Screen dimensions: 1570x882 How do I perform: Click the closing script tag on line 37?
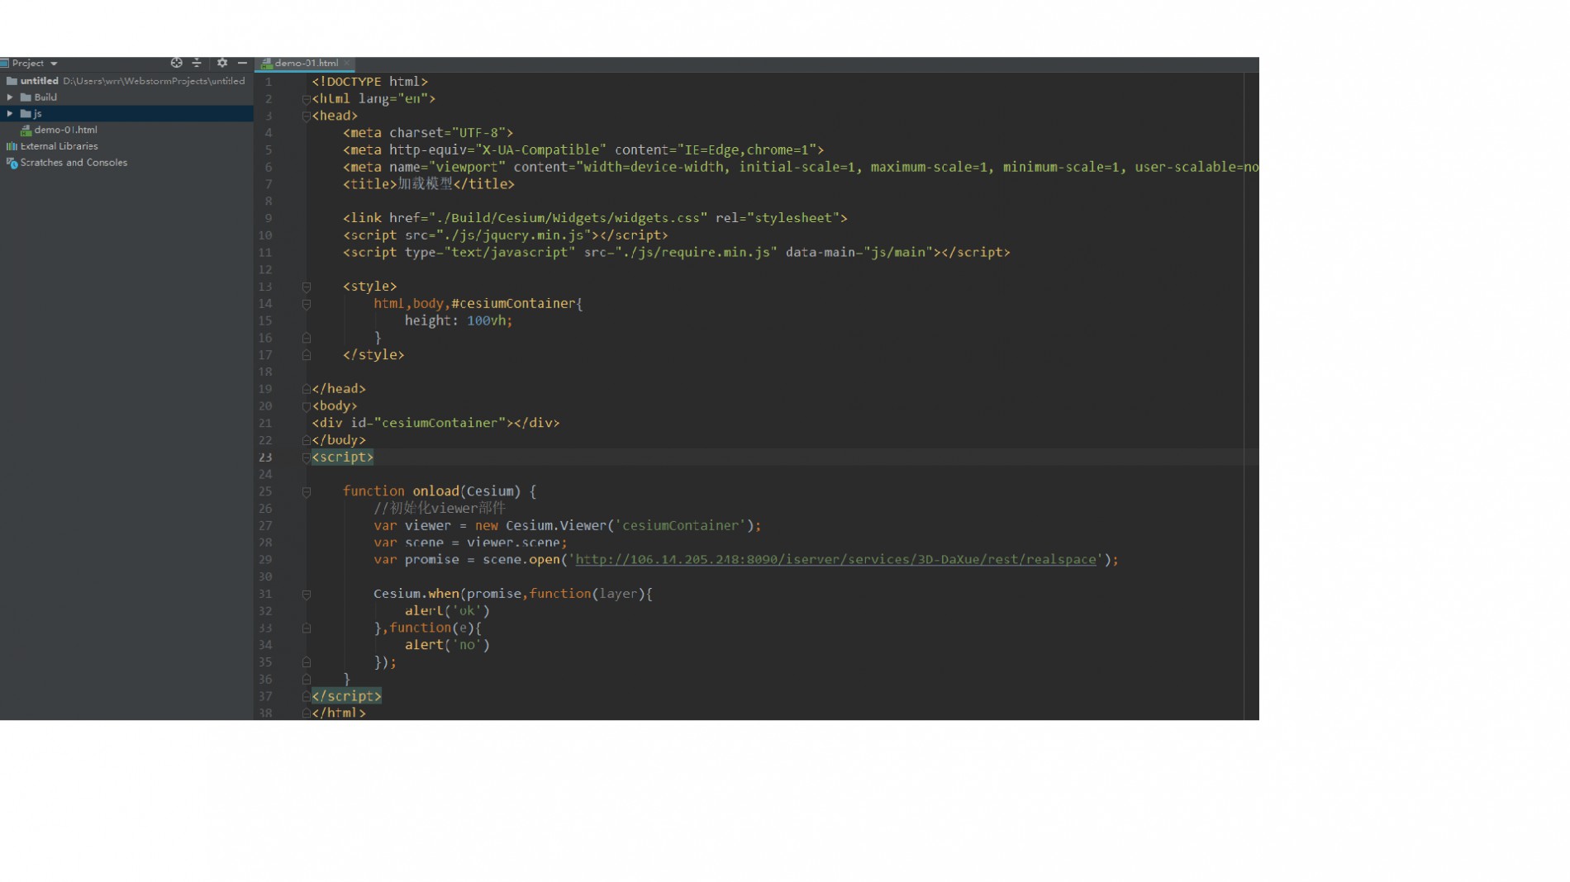(346, 696)
